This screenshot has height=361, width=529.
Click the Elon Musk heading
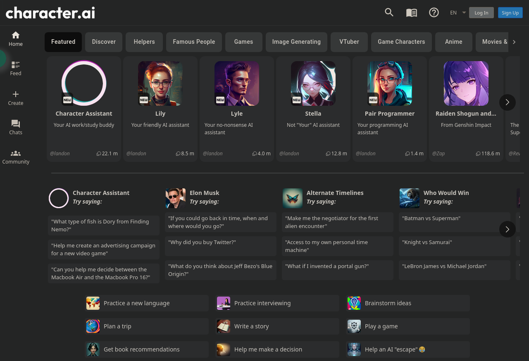205,193
